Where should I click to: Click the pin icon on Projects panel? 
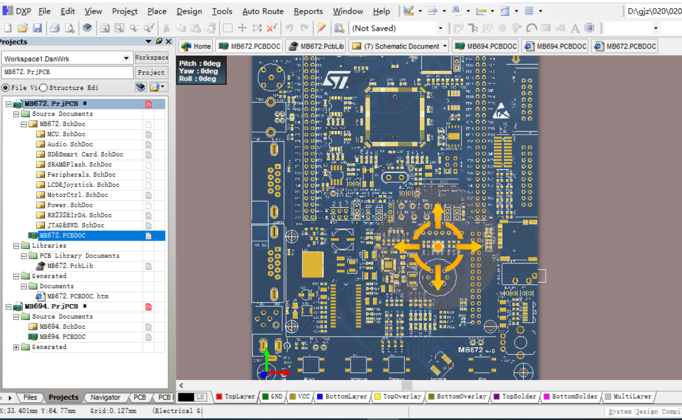click(159, 41)
